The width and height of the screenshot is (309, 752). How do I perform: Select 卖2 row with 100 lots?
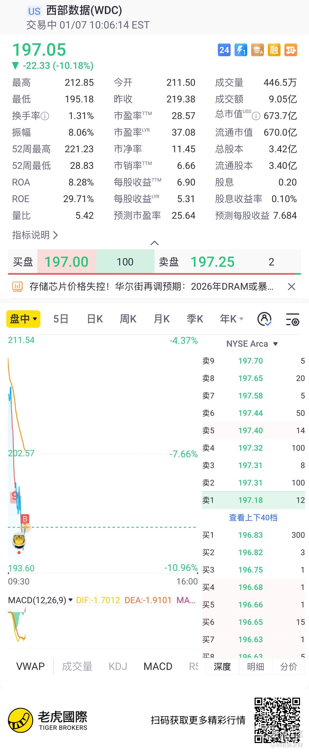[x=253, y=483]
